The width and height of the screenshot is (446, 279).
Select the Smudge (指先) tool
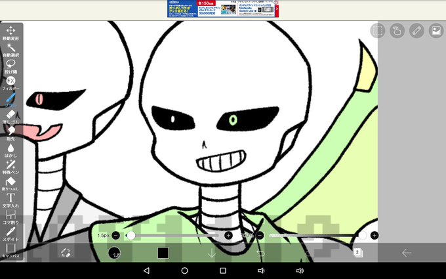(10, 133)
